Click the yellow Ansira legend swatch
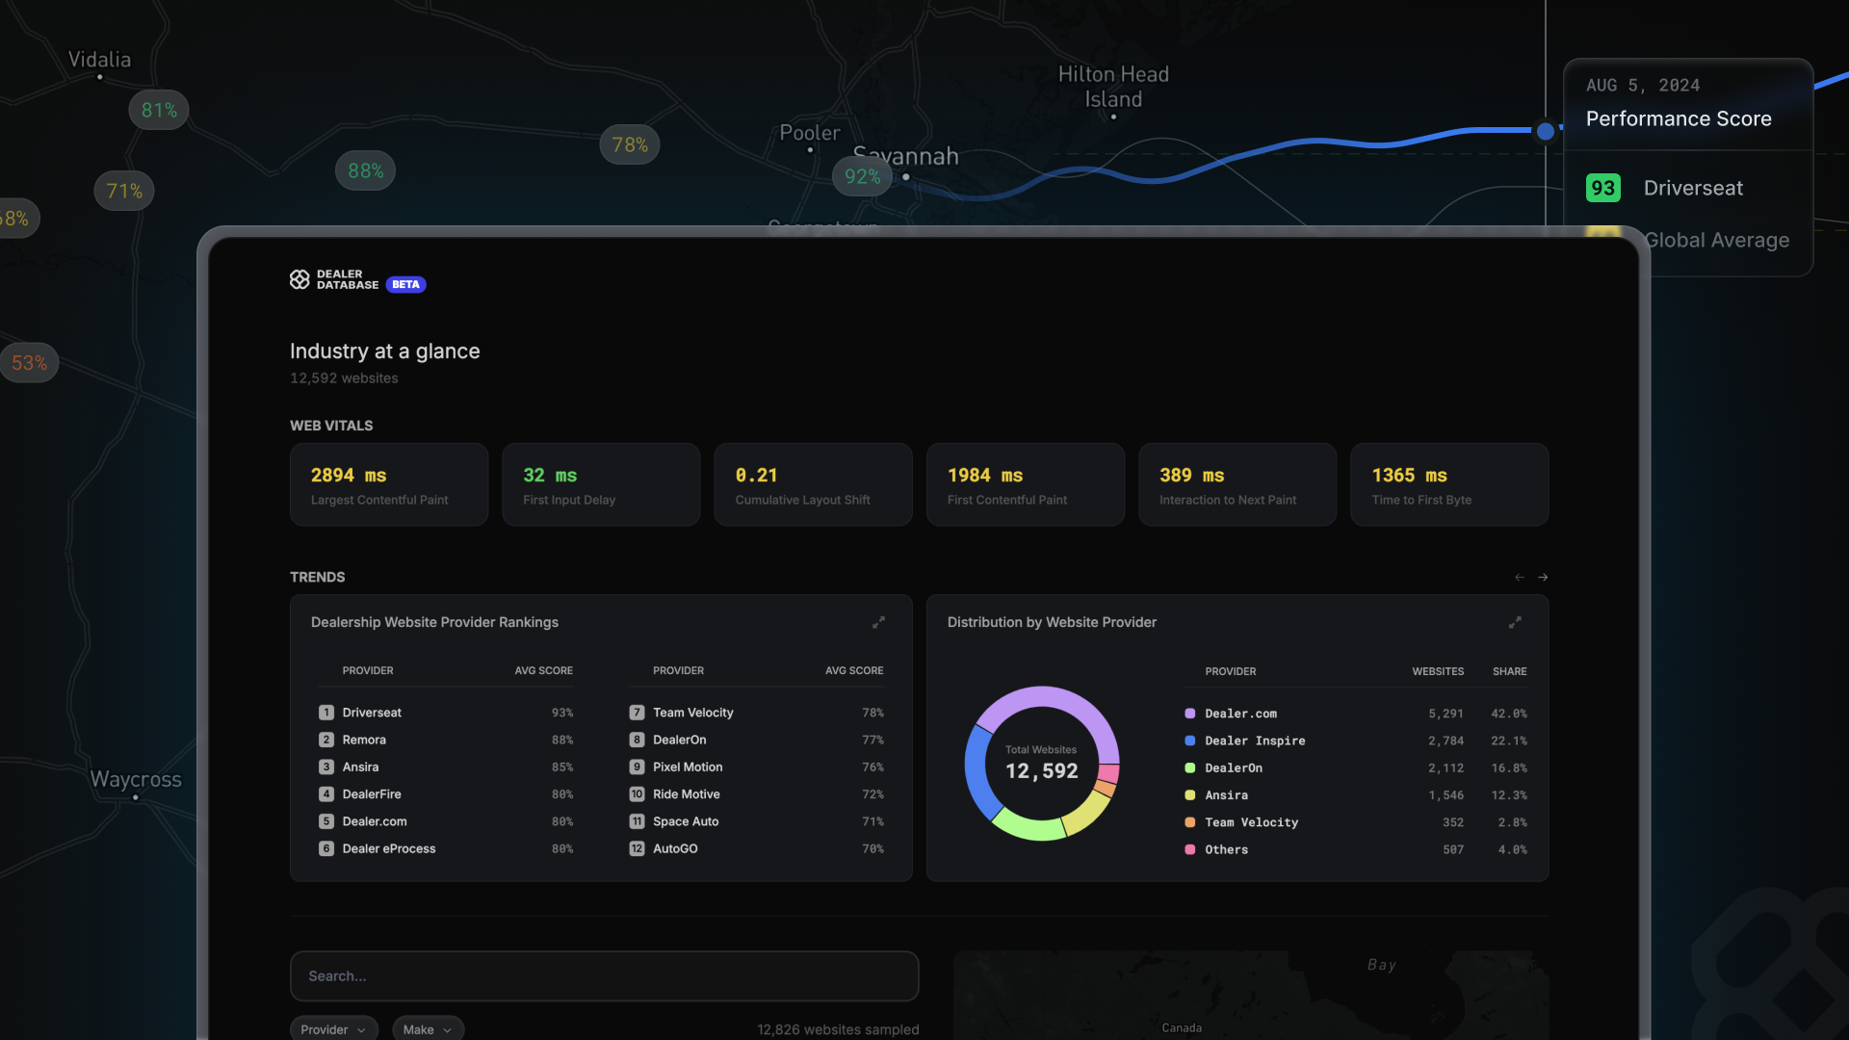 1190,795
